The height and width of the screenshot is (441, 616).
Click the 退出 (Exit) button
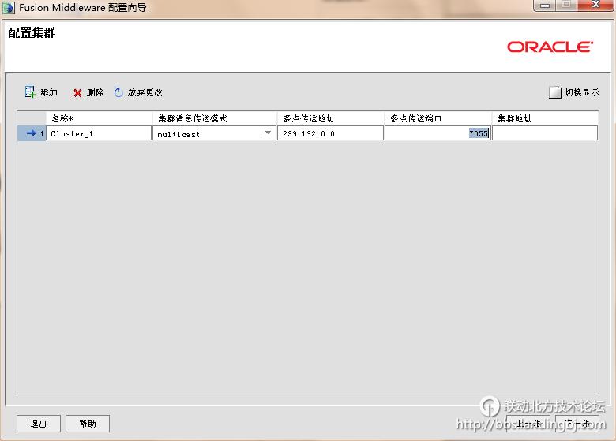39,424
